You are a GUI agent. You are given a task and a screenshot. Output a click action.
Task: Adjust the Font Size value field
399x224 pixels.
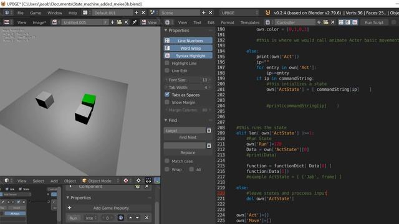point(188,80)
